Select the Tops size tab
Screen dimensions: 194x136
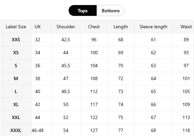point(83,11)
